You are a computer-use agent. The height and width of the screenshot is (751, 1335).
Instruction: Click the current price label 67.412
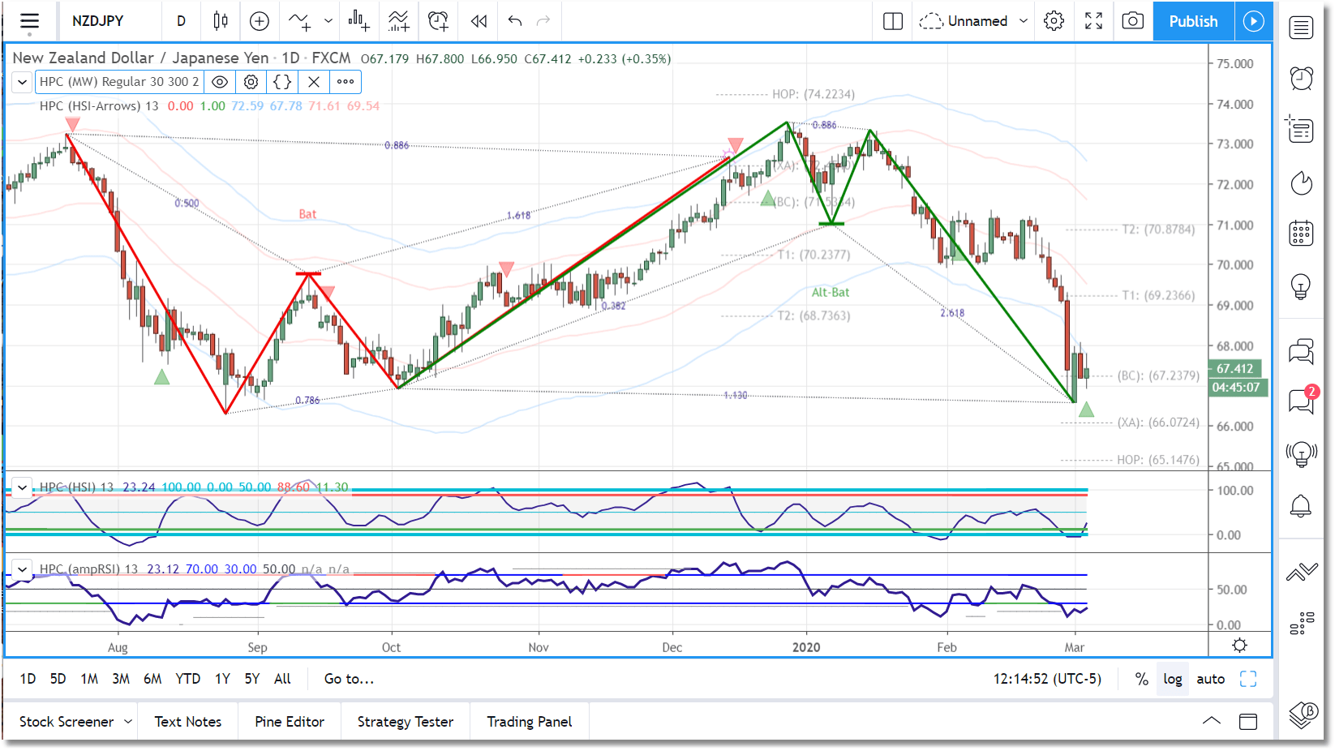pyautogui.click(x=1236, y=369)
